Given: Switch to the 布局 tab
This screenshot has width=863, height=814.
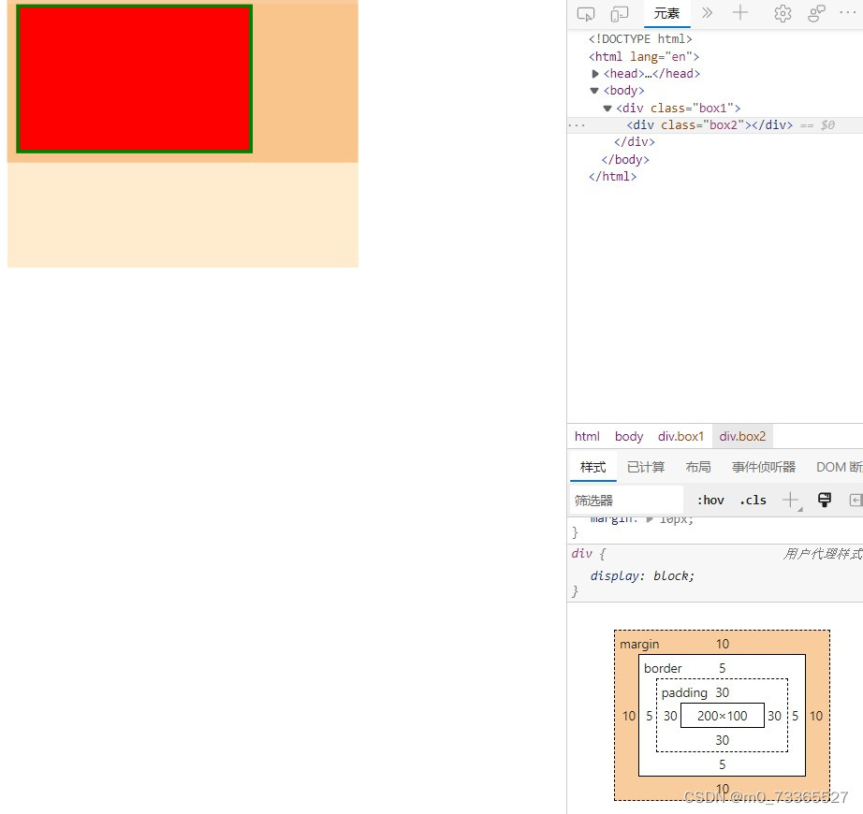Looking at the screenshot, I should coord(698,467).
